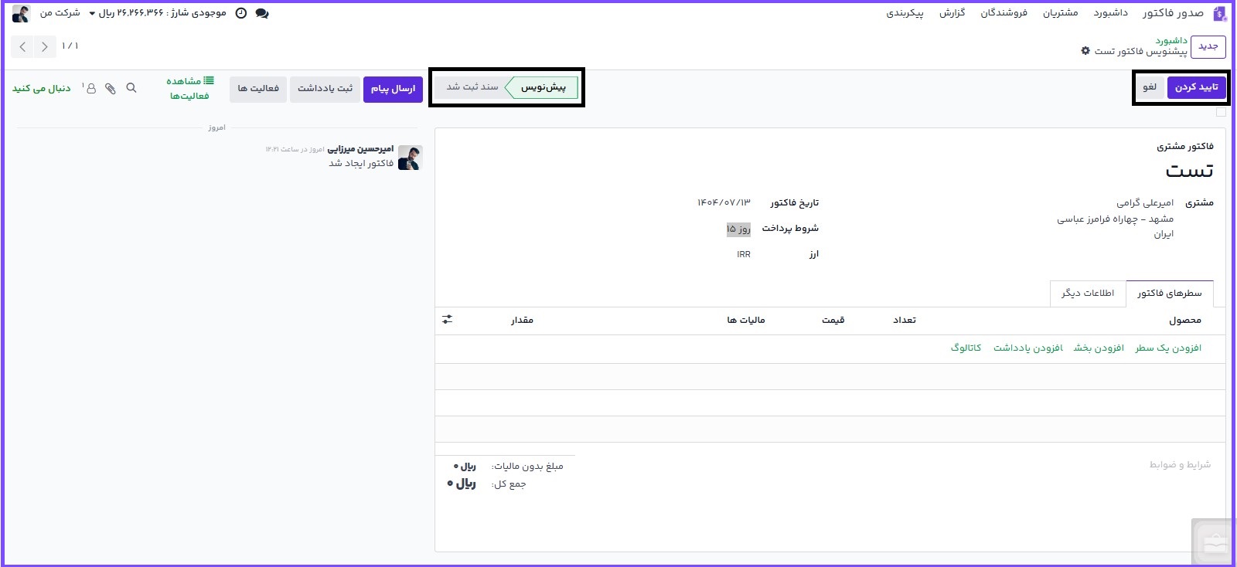Open the gear actions menu beside breadcrumb
This screenshot has width=1237, height=567.
click(1085, 51)
